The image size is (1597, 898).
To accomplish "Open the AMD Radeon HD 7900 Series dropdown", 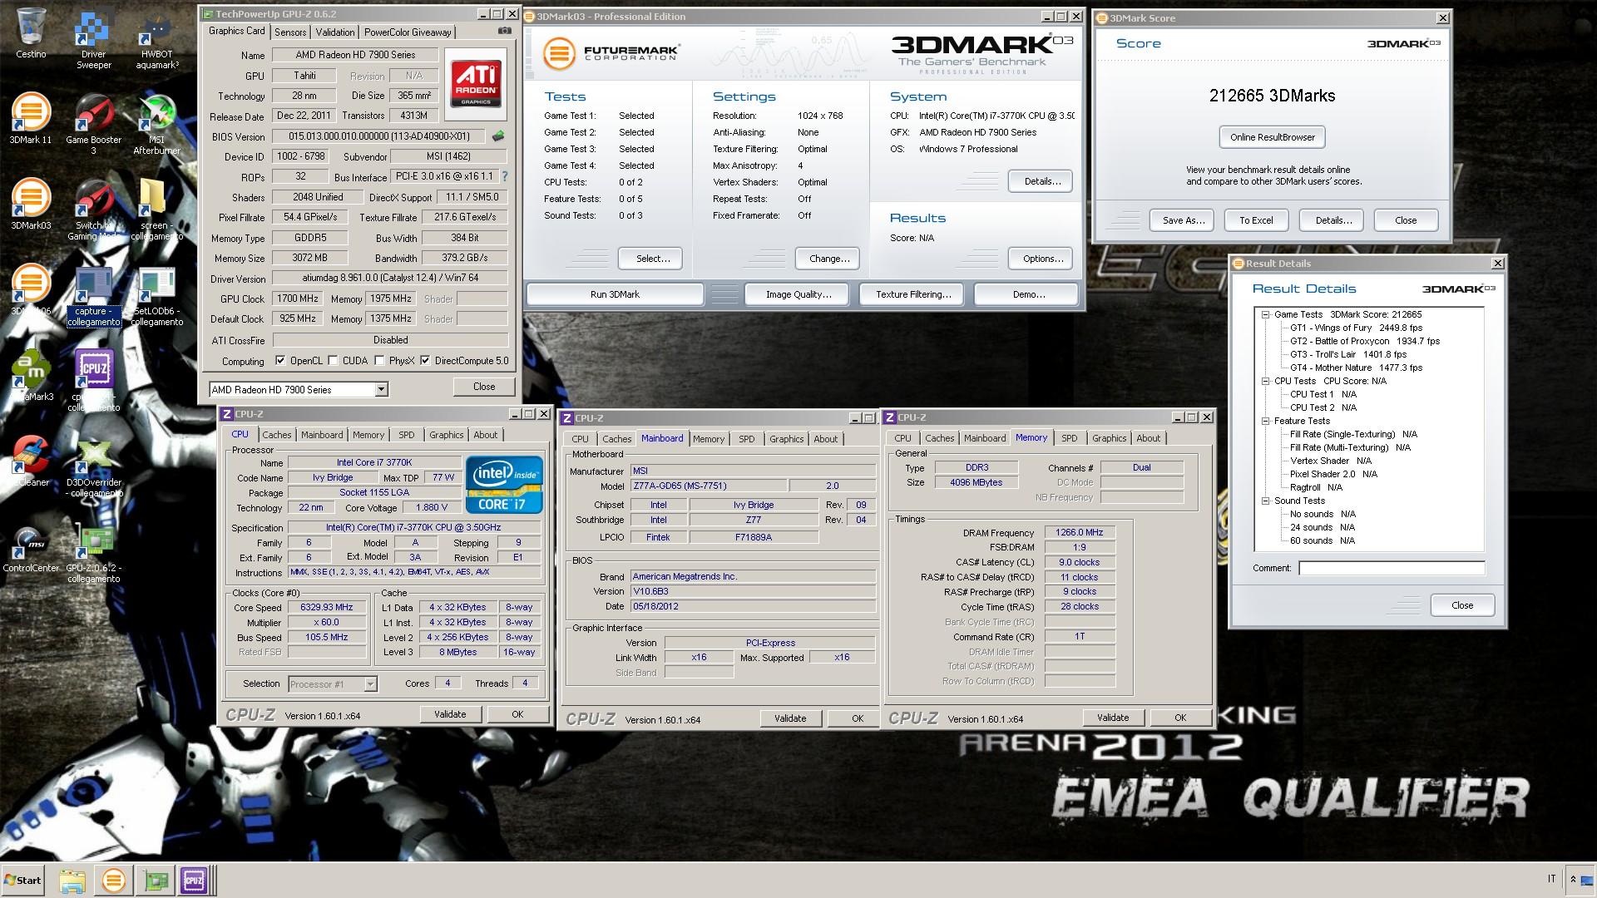I will (381, 389).
